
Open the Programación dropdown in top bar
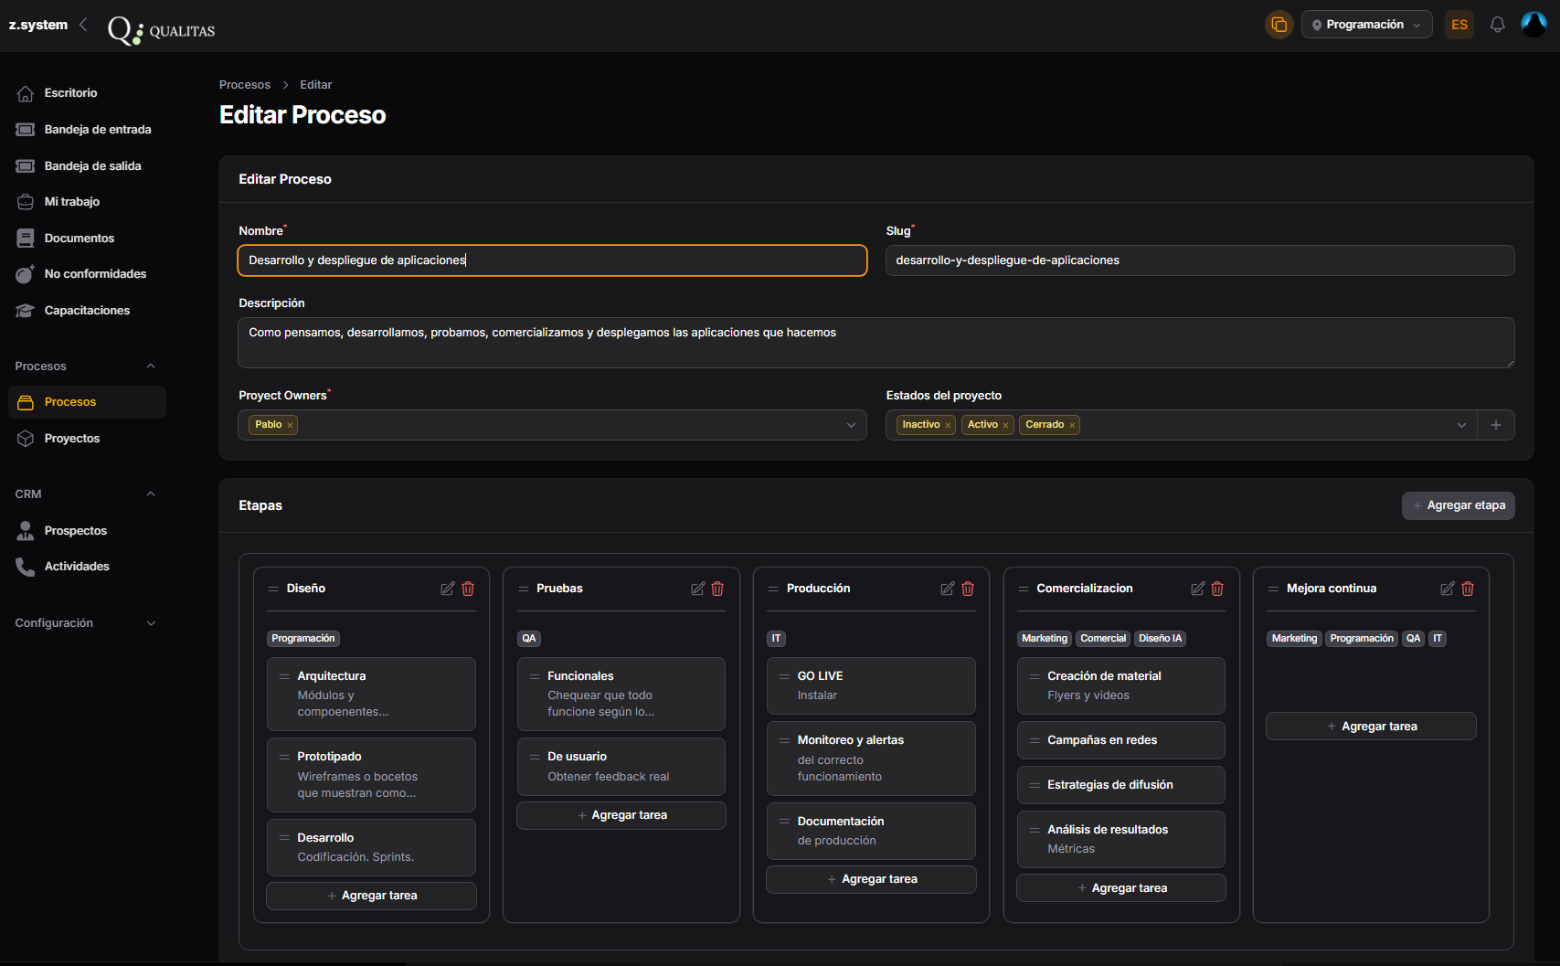pyautogui.click(x=1366, y=25)
